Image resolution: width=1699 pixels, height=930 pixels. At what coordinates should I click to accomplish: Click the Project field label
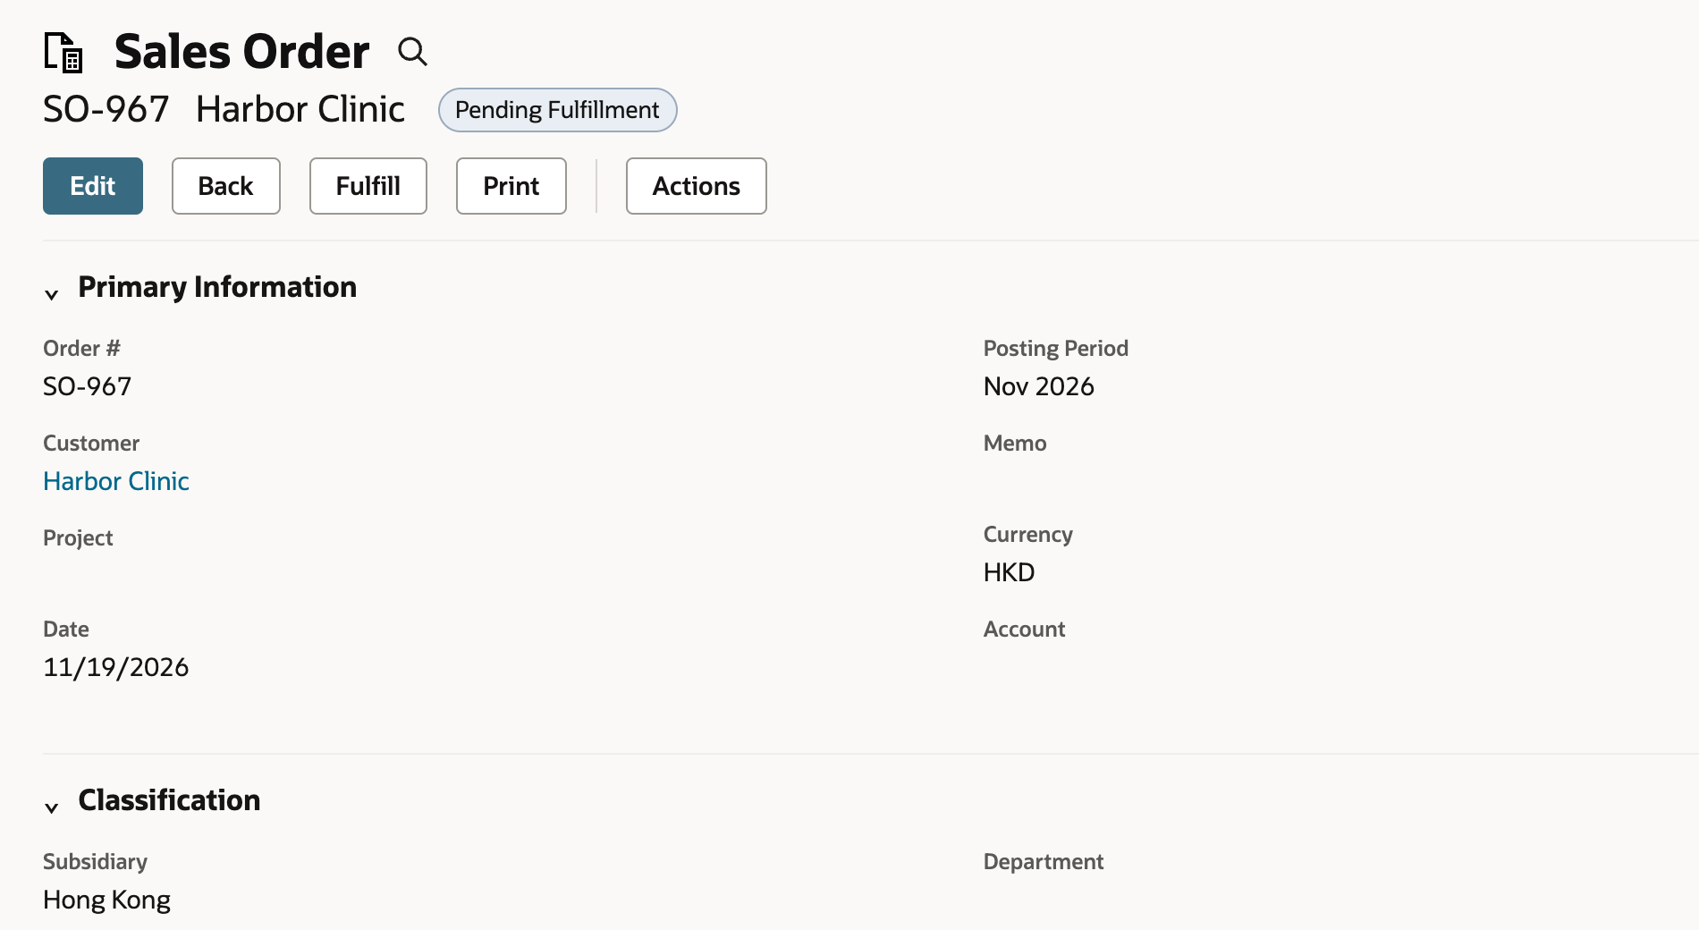[x=79, y=538]
